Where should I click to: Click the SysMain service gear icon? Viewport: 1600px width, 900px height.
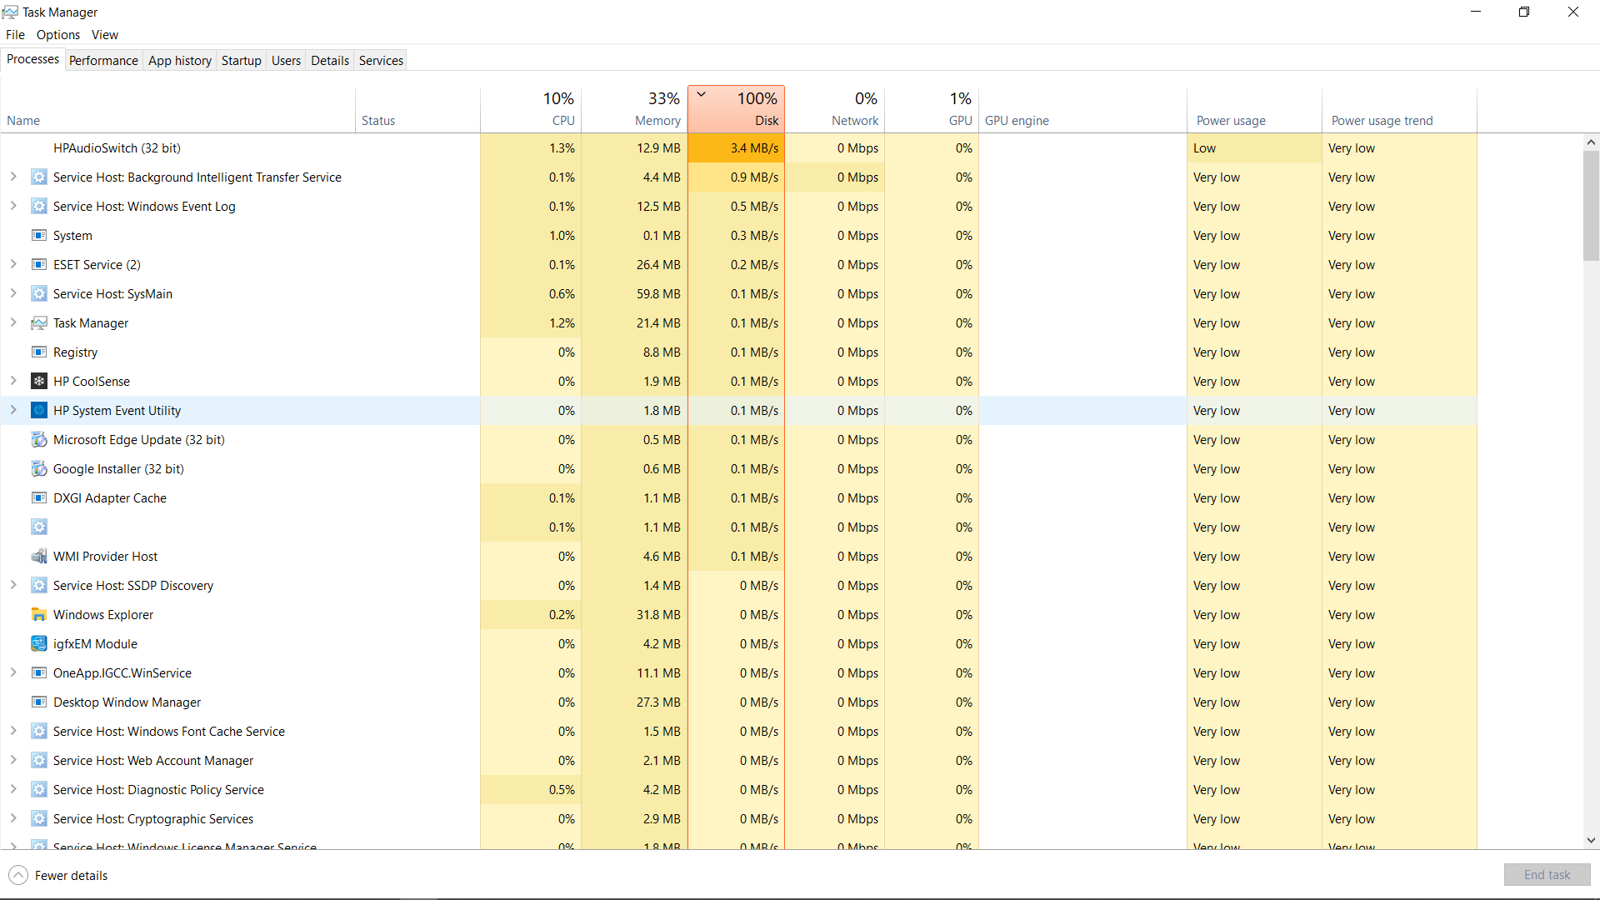[39, 294]
